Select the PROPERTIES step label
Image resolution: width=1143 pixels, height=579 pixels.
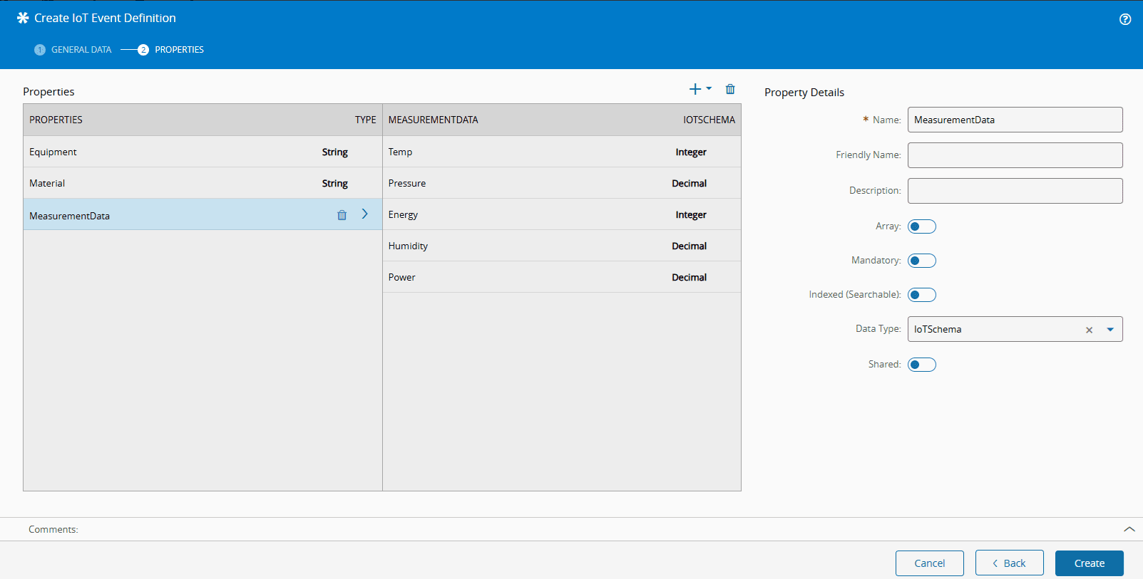click(179, 50)
